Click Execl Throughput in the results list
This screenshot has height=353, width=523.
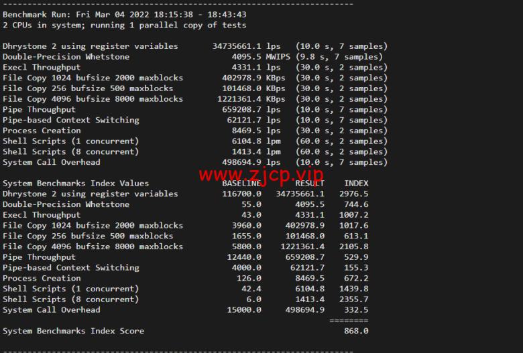pyautogui.click(x=42, y=68)
